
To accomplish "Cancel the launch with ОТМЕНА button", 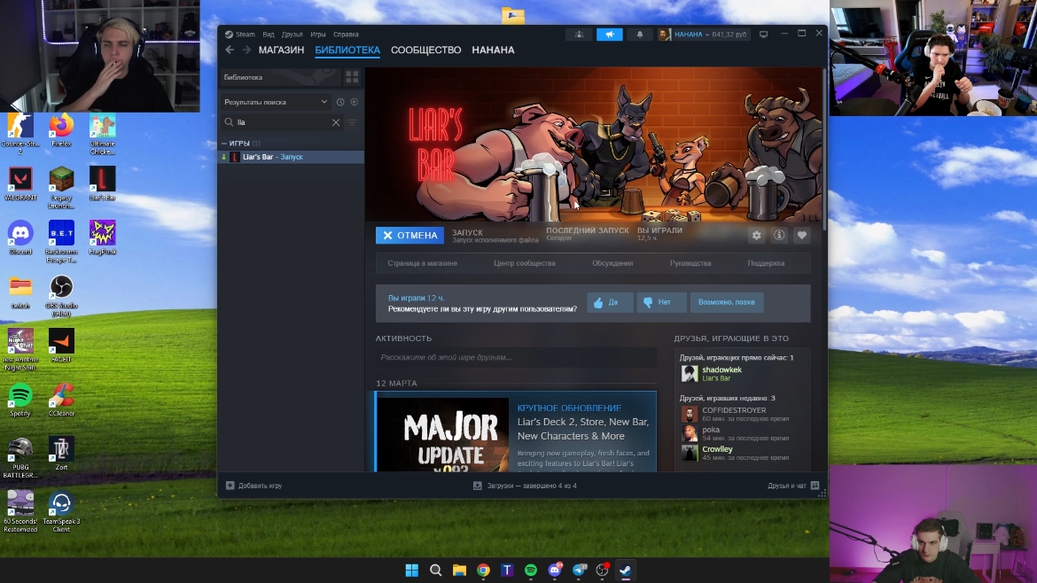I will tap(409, 236).
